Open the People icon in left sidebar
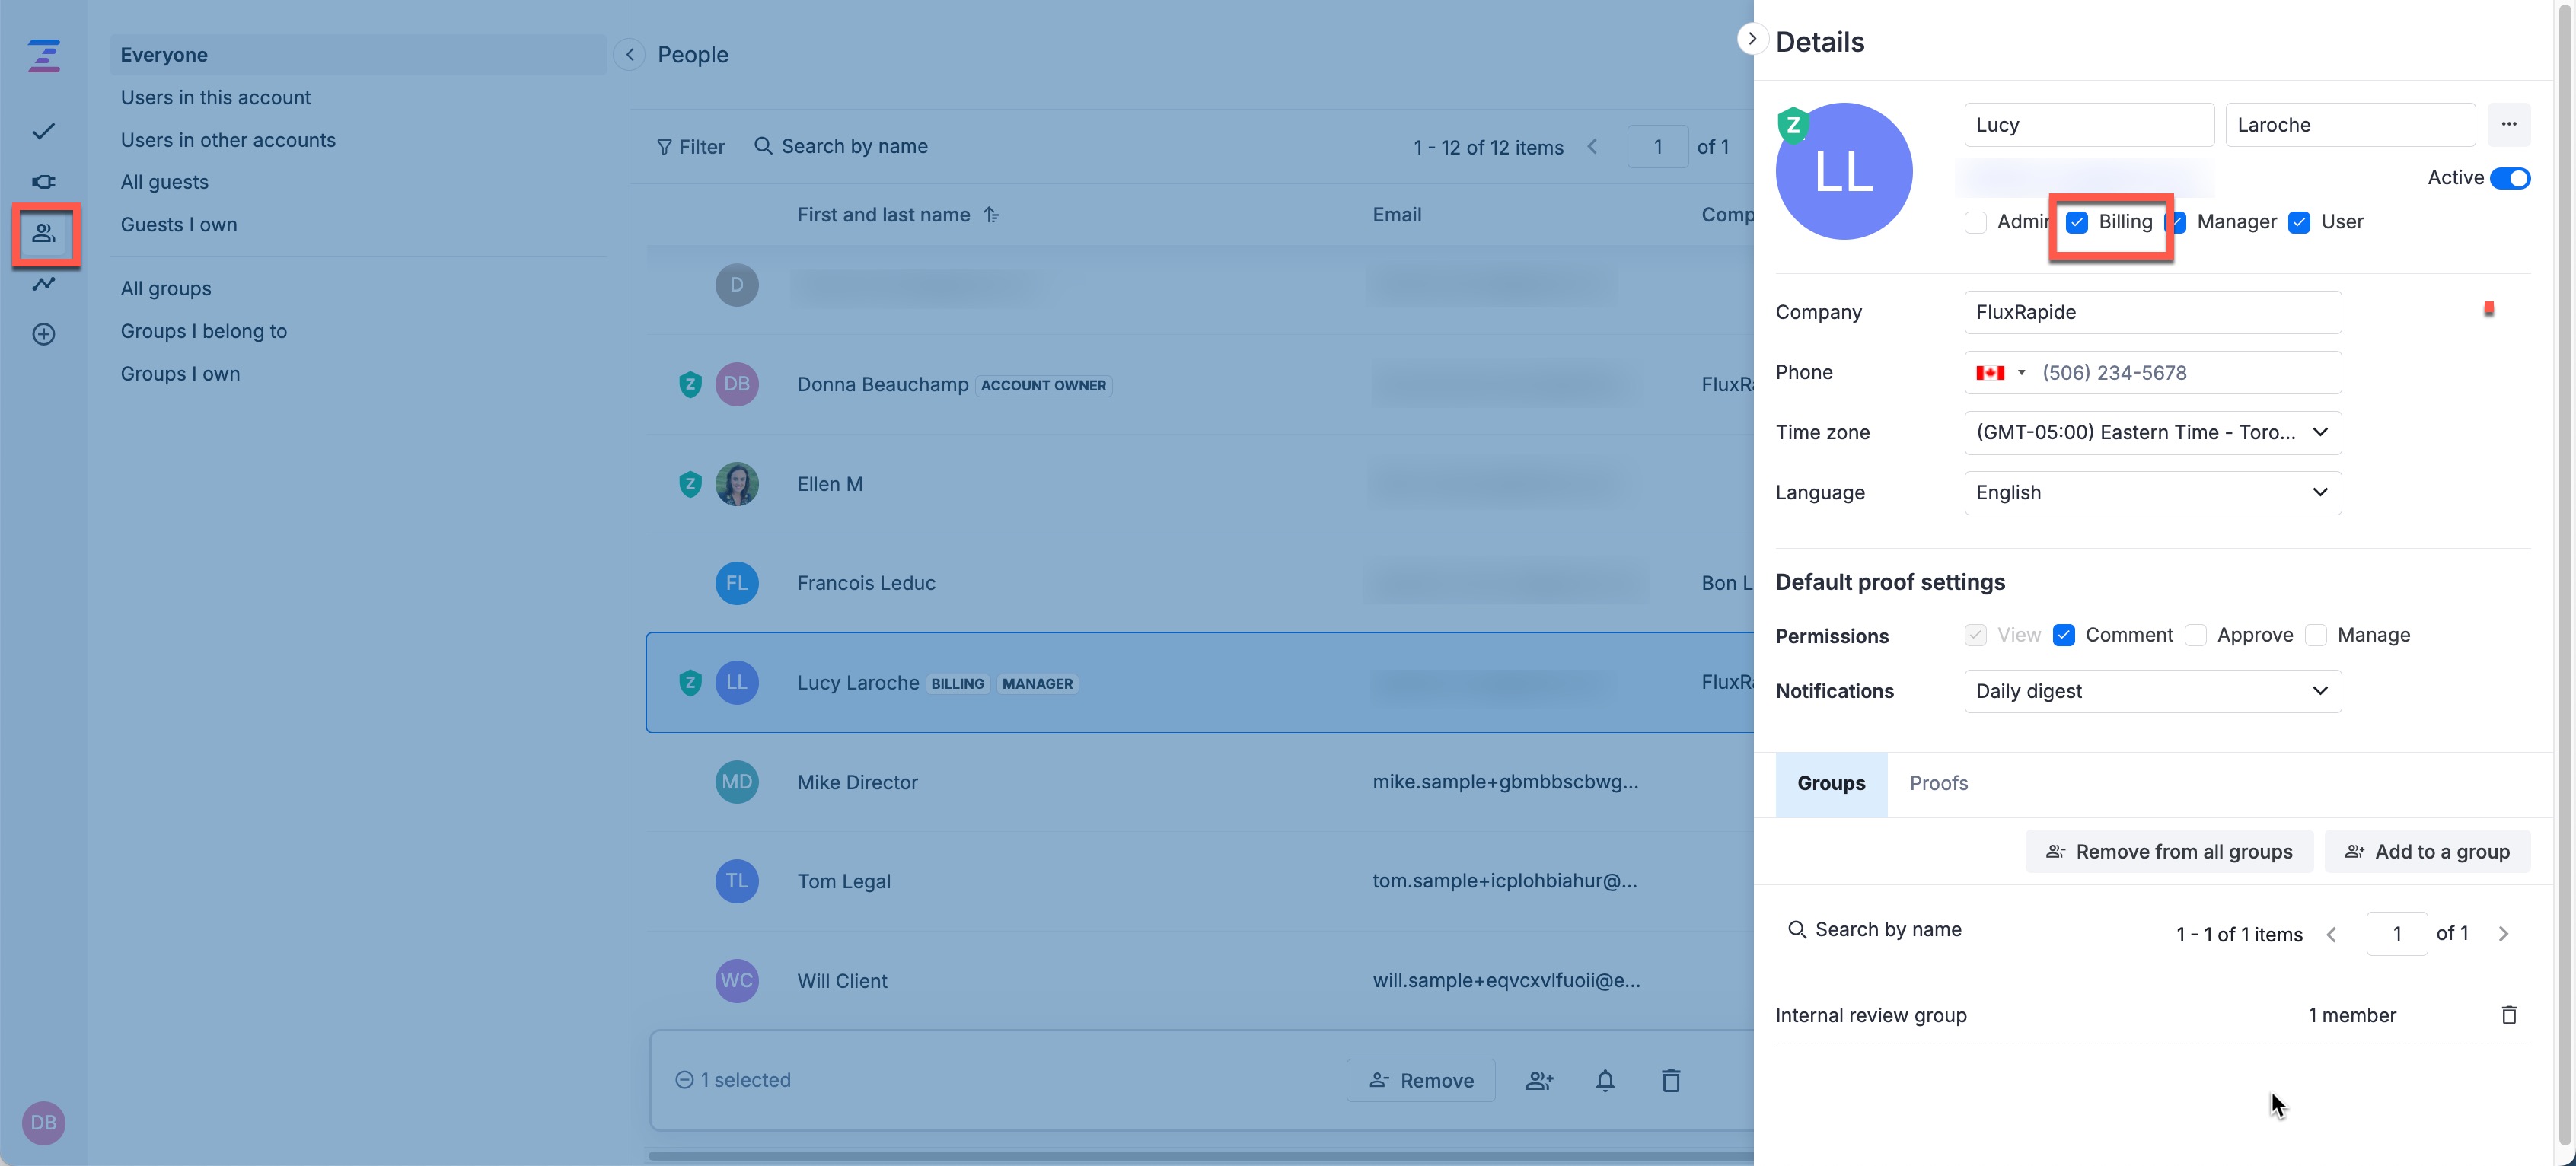Screen dimensions: 2576x1166 tap(44, 234)
